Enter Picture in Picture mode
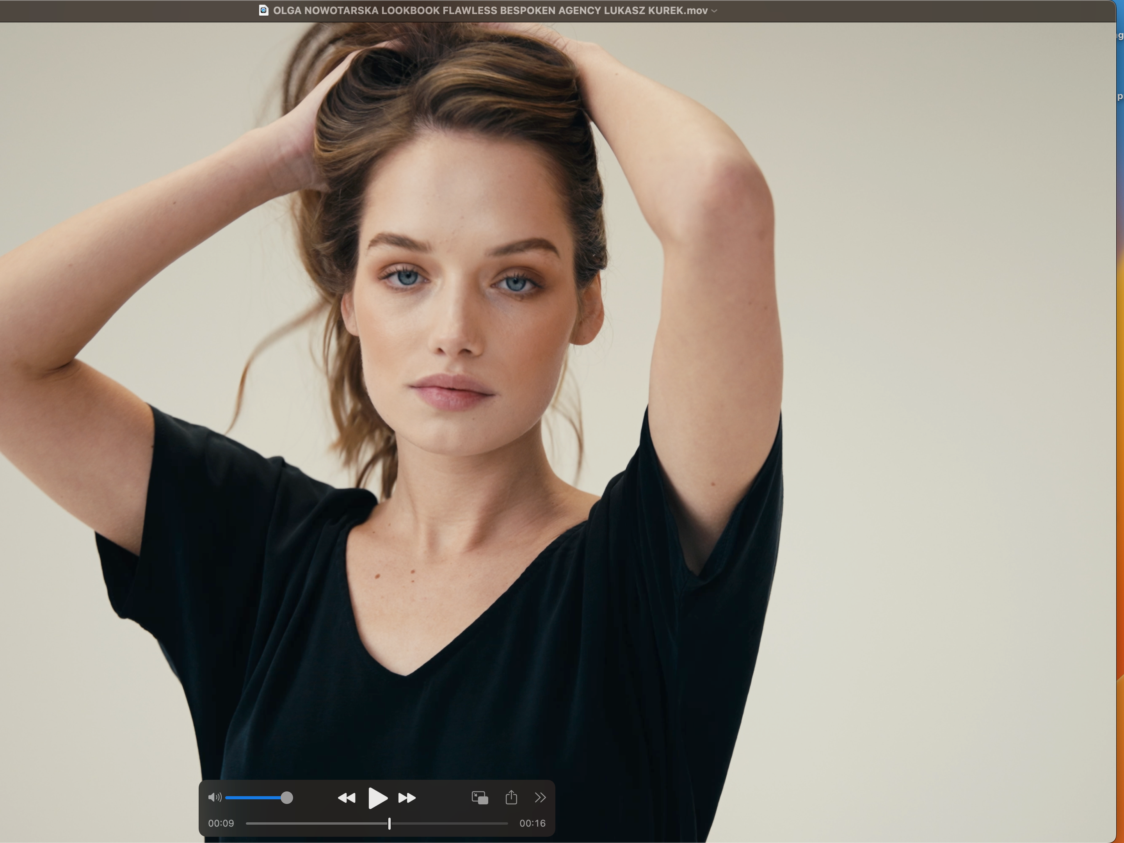This screenshot has width=1124, height=843. 480,798
